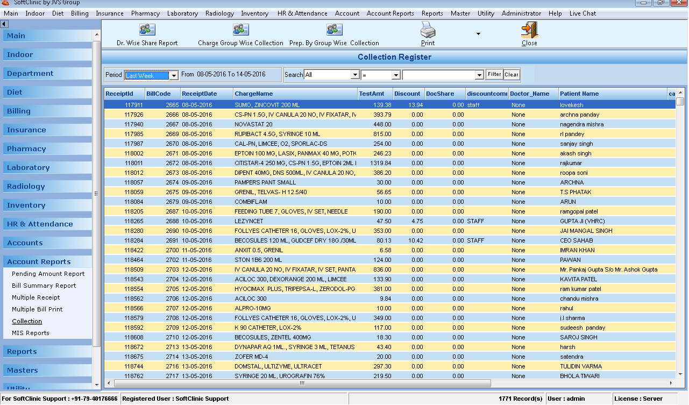
Task: Expand the Laboratory sidebar section
Action: 29,167
